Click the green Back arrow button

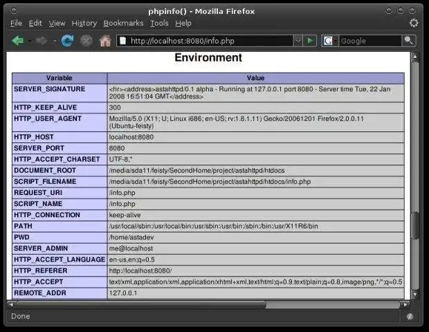point(18,41)
